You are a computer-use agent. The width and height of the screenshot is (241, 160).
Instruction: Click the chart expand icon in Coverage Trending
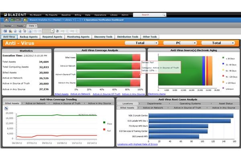coord(6,108)
